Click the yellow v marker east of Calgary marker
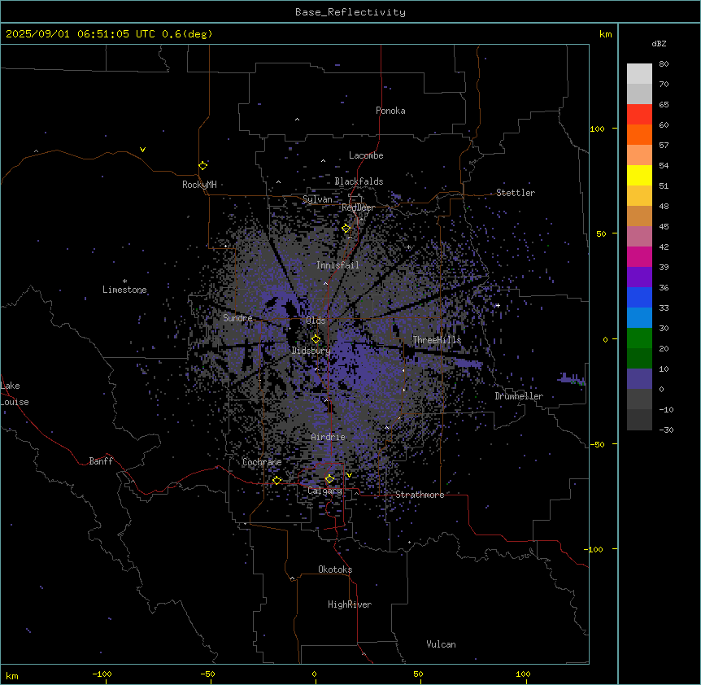The image size is (701, 685). coord(349,475)
